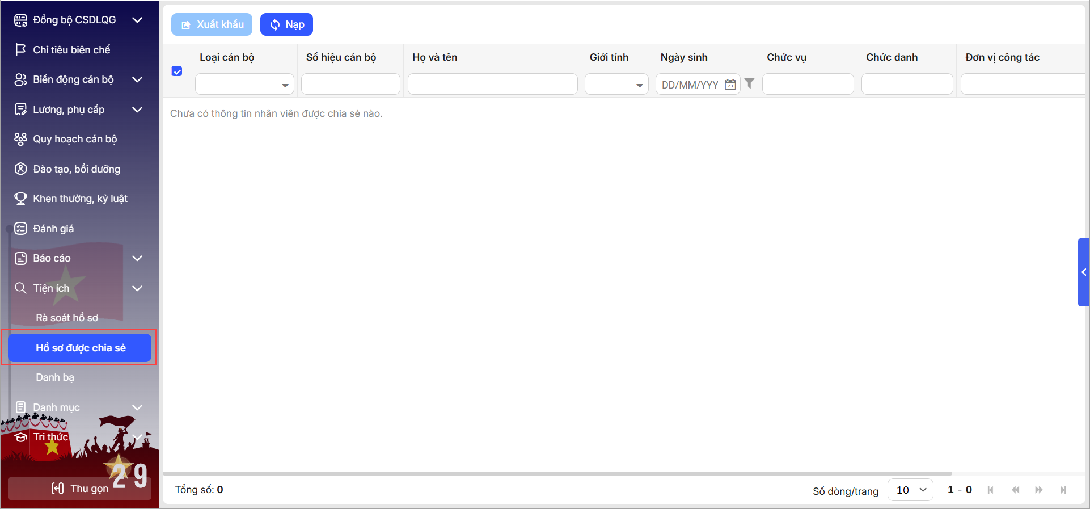The height and width of the screenshot is (509, 1090).
Task: Change rows per page dropdown showing 10
Action: pyautogui.click(x=910, y=490)
